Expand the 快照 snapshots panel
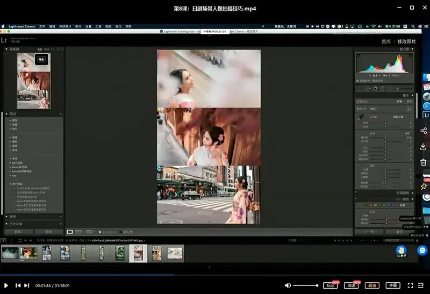 click(7, 217)
